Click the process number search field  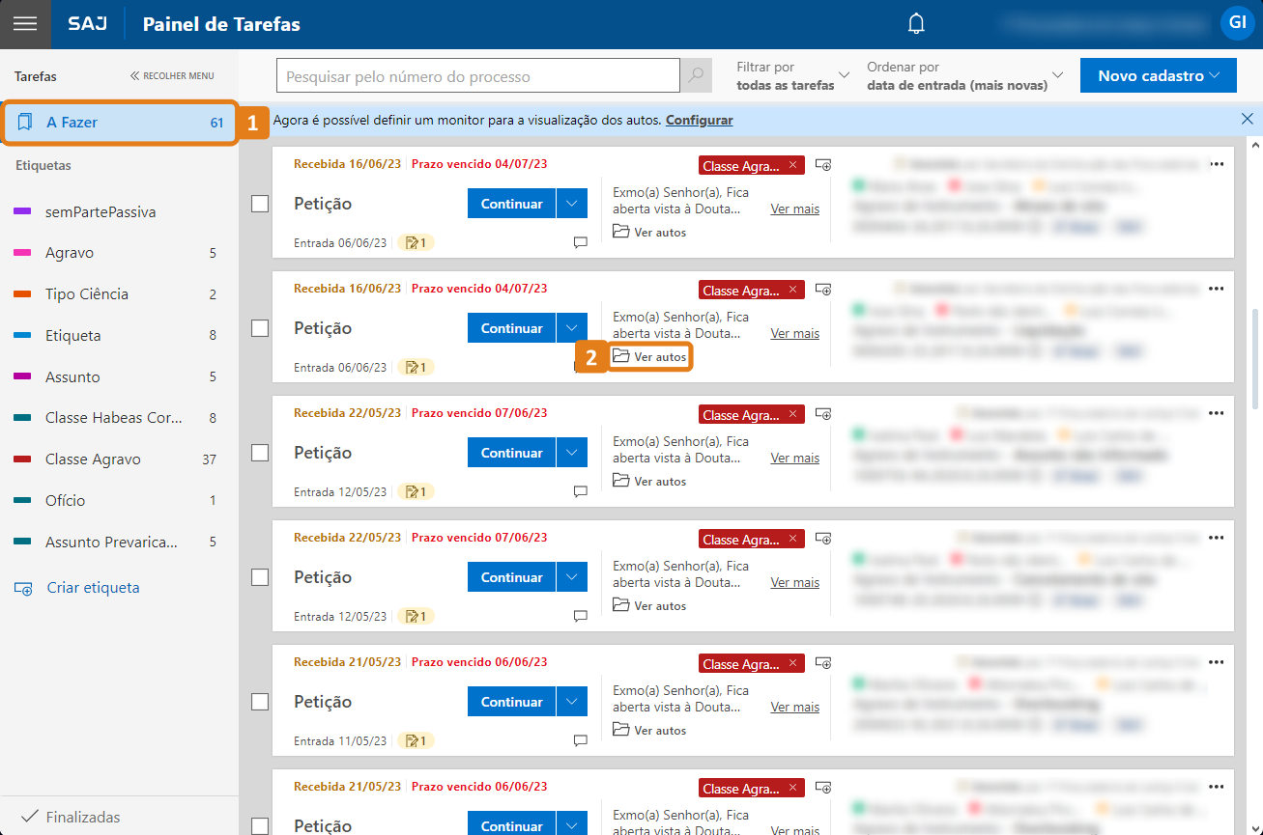tap(477, 75)
